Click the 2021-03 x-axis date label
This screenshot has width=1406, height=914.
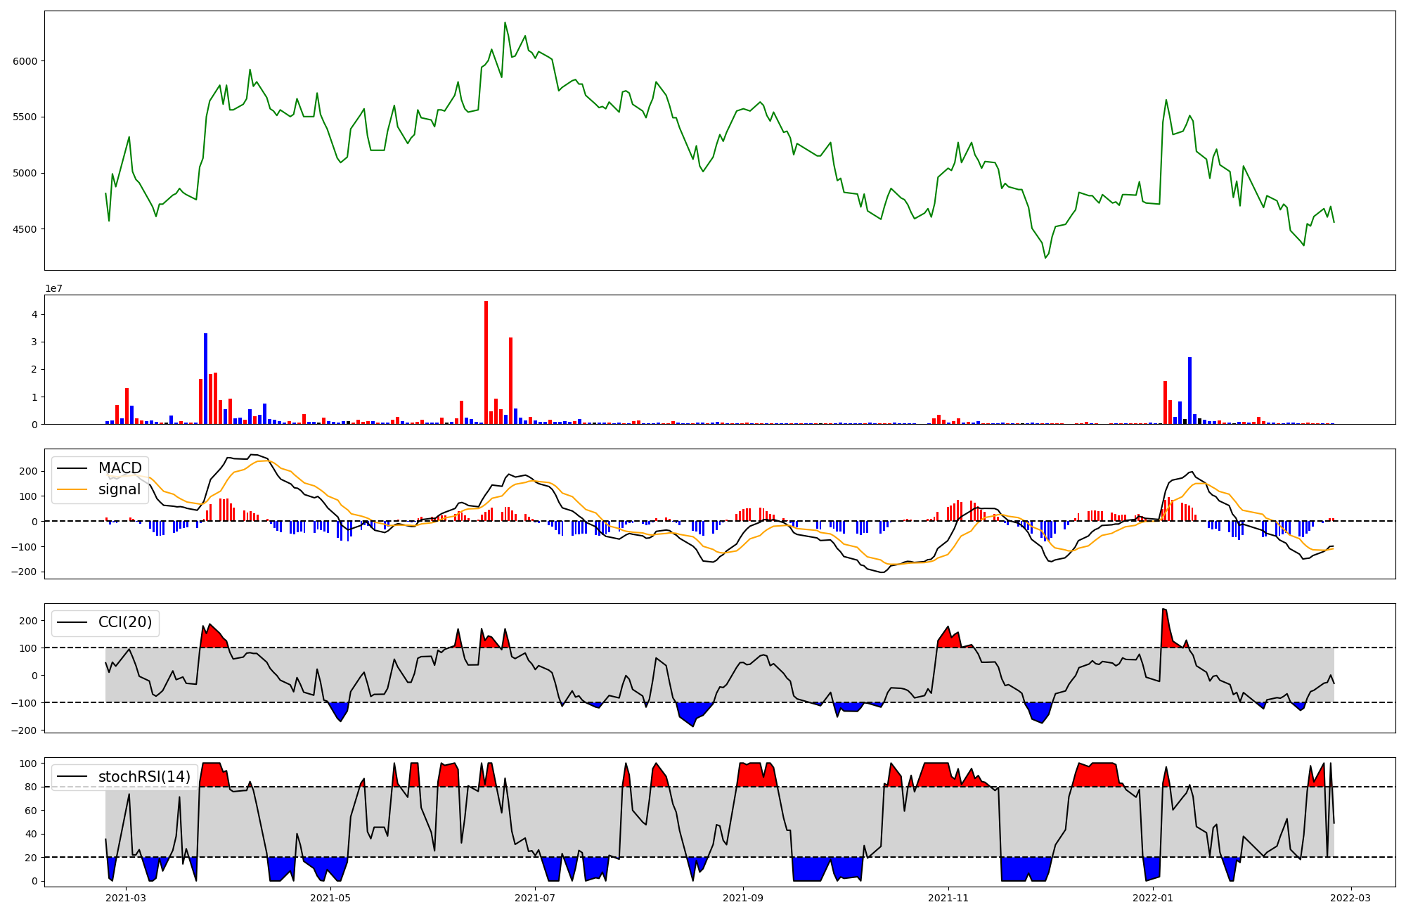pyautogui.click(x=126, y=898)
